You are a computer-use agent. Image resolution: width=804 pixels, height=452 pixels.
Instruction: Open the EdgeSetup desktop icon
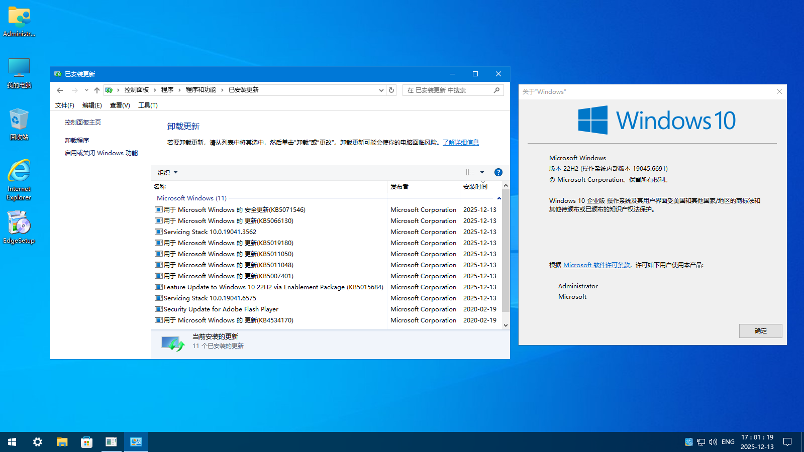pyautogui.click(x=19, y=227)
